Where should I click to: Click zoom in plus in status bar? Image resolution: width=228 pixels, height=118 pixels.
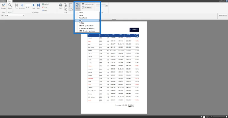(x=227, y=117)
